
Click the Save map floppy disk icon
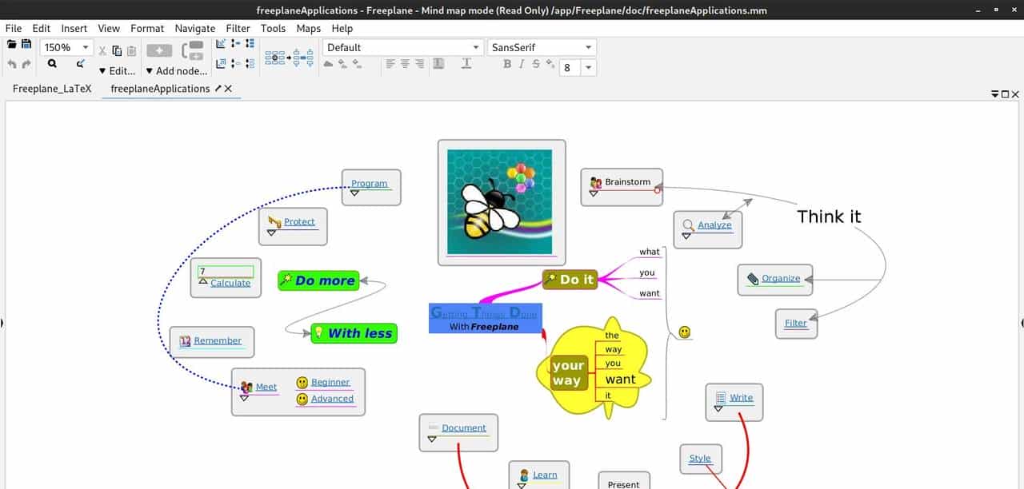26,45
